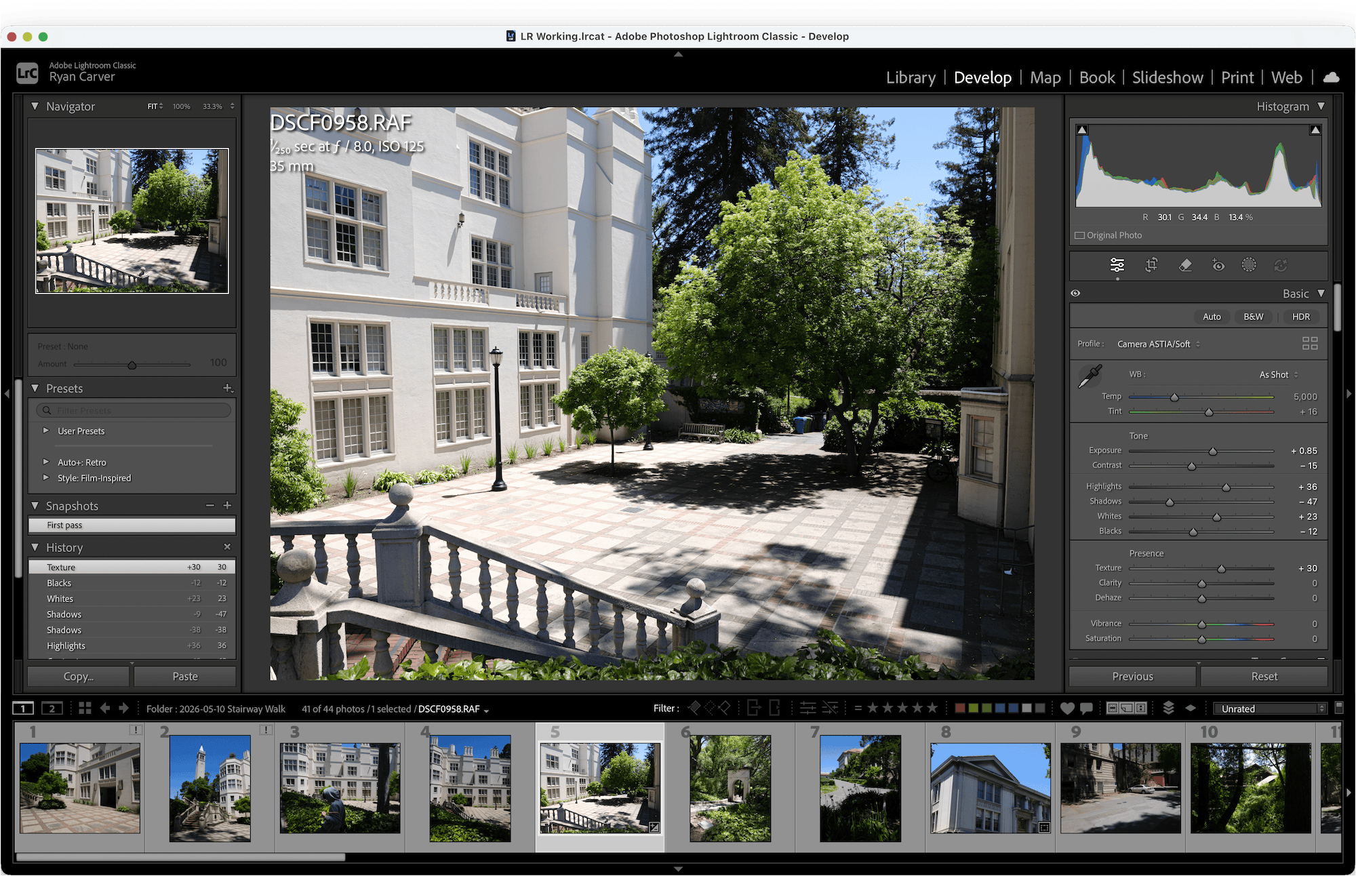This screenshot has width=1356, height=876.
Task: Toggle rating comparison equals sign
Action: pos(858,708)
